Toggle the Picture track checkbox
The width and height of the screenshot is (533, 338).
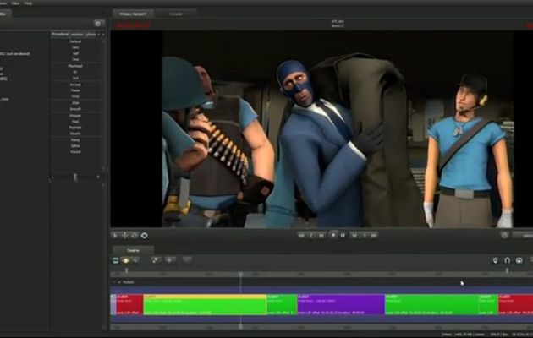(119, 282)
